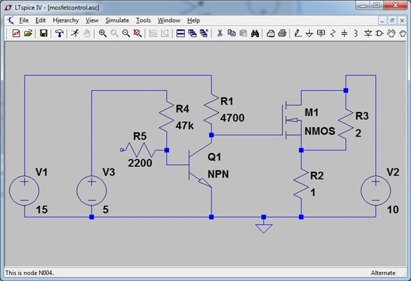Click the NMOS transistor M1 symbol

coord(293,120)
